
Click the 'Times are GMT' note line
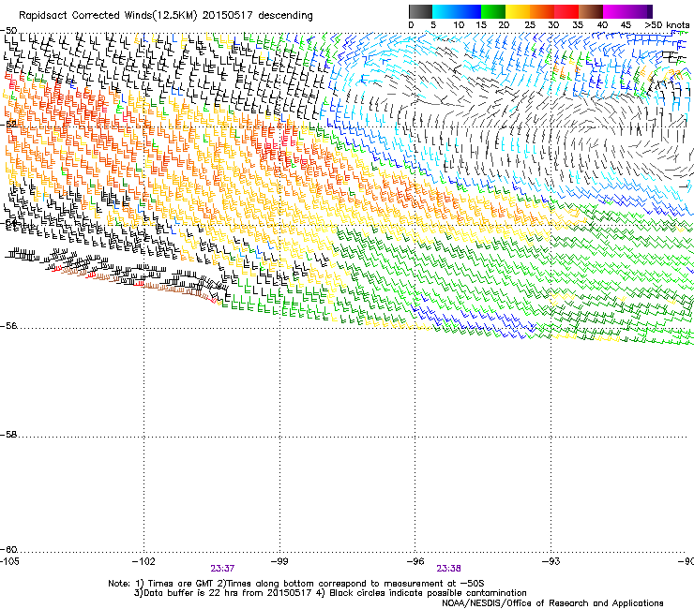(296, 584)
